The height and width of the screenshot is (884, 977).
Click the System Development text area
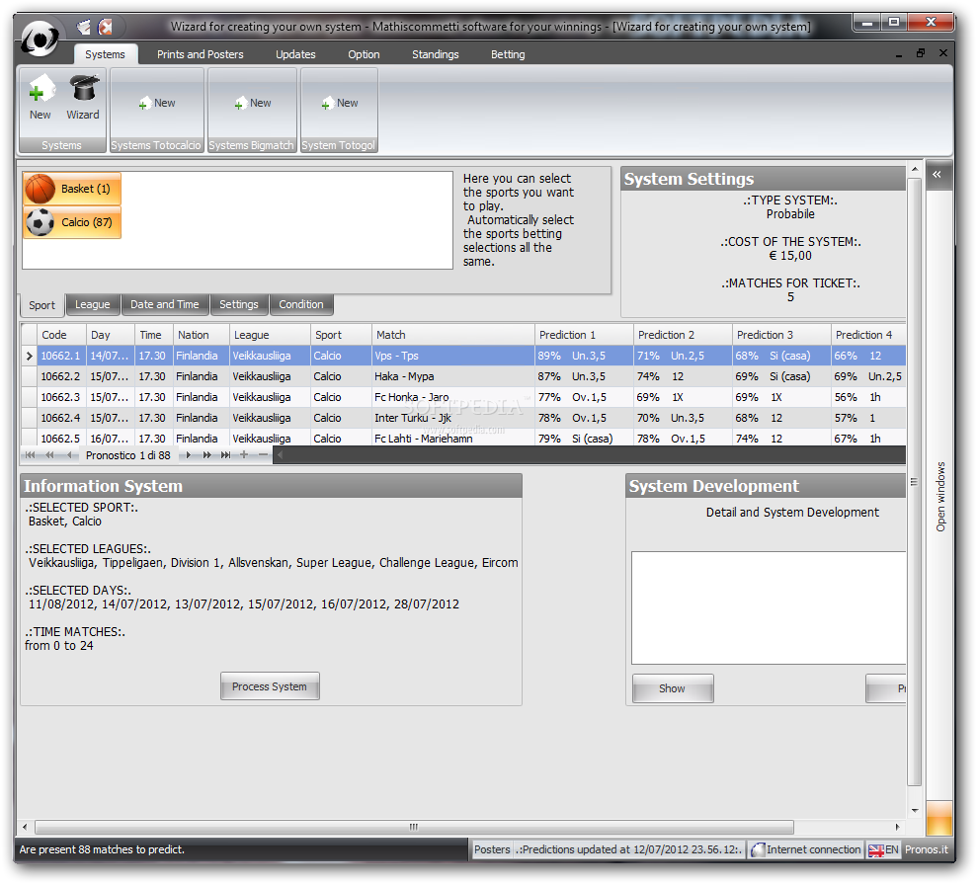769,608
